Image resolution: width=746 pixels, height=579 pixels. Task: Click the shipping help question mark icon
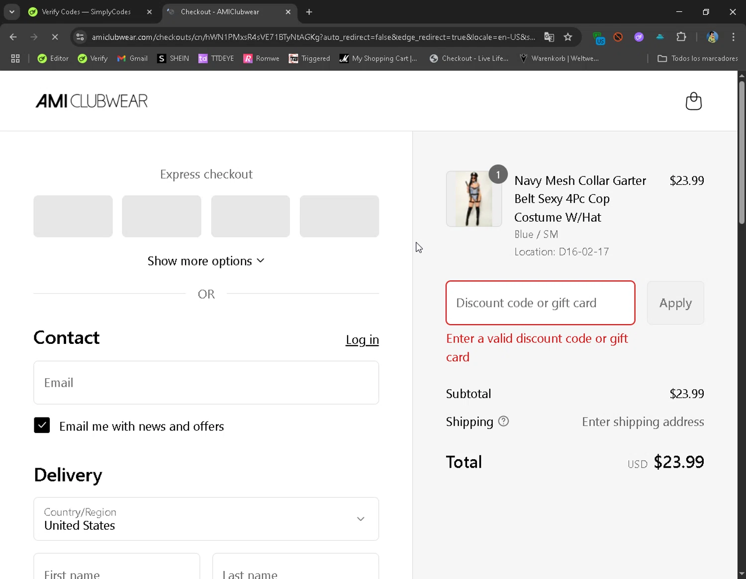(503, 421)
